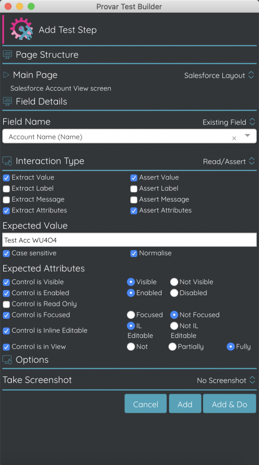Open the Account Name field dropdown arrow
259x465 pixels.
click(248, 135)
